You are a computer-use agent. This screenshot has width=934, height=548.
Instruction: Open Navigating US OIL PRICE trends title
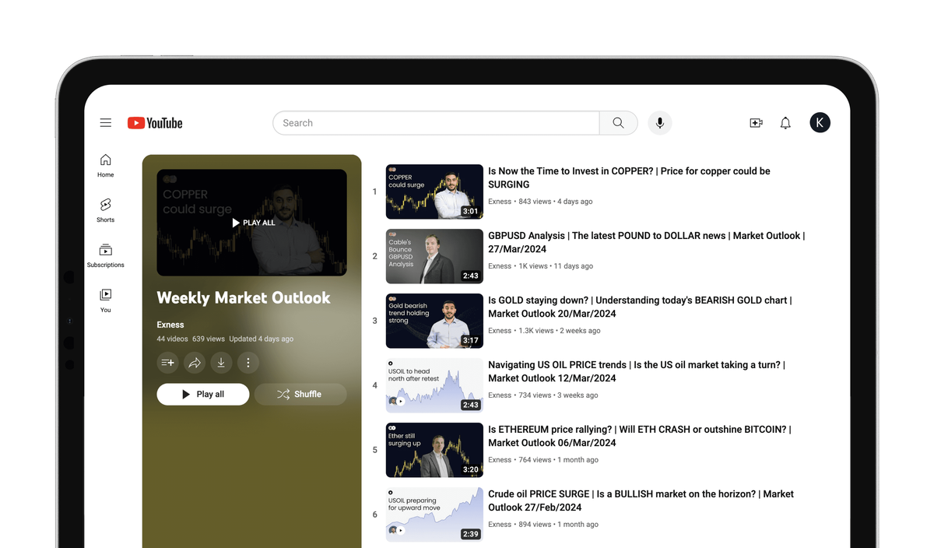[x=637, y=371]
